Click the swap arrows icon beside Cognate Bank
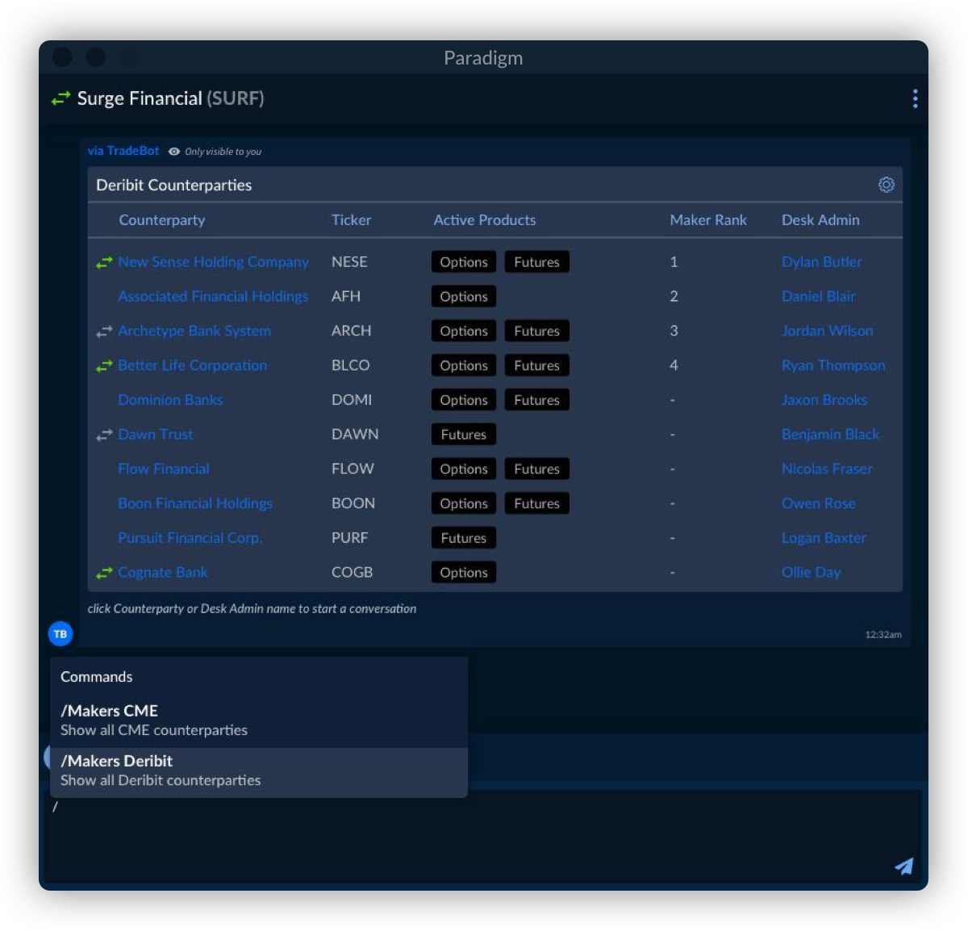This screenshot has width=968, height=931. click(x=103, y=572)
